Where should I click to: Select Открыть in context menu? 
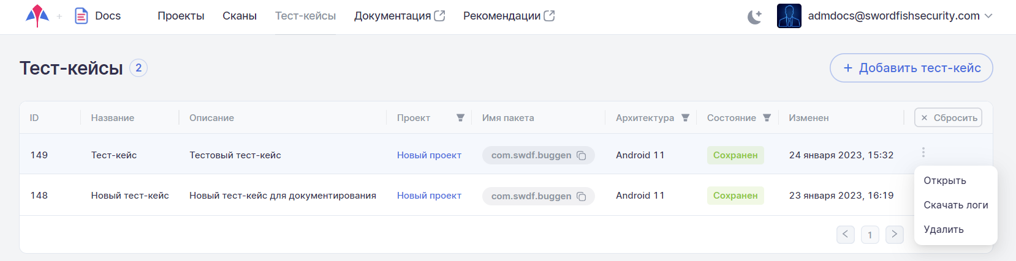pyautogui.click(x=944, y=181)
